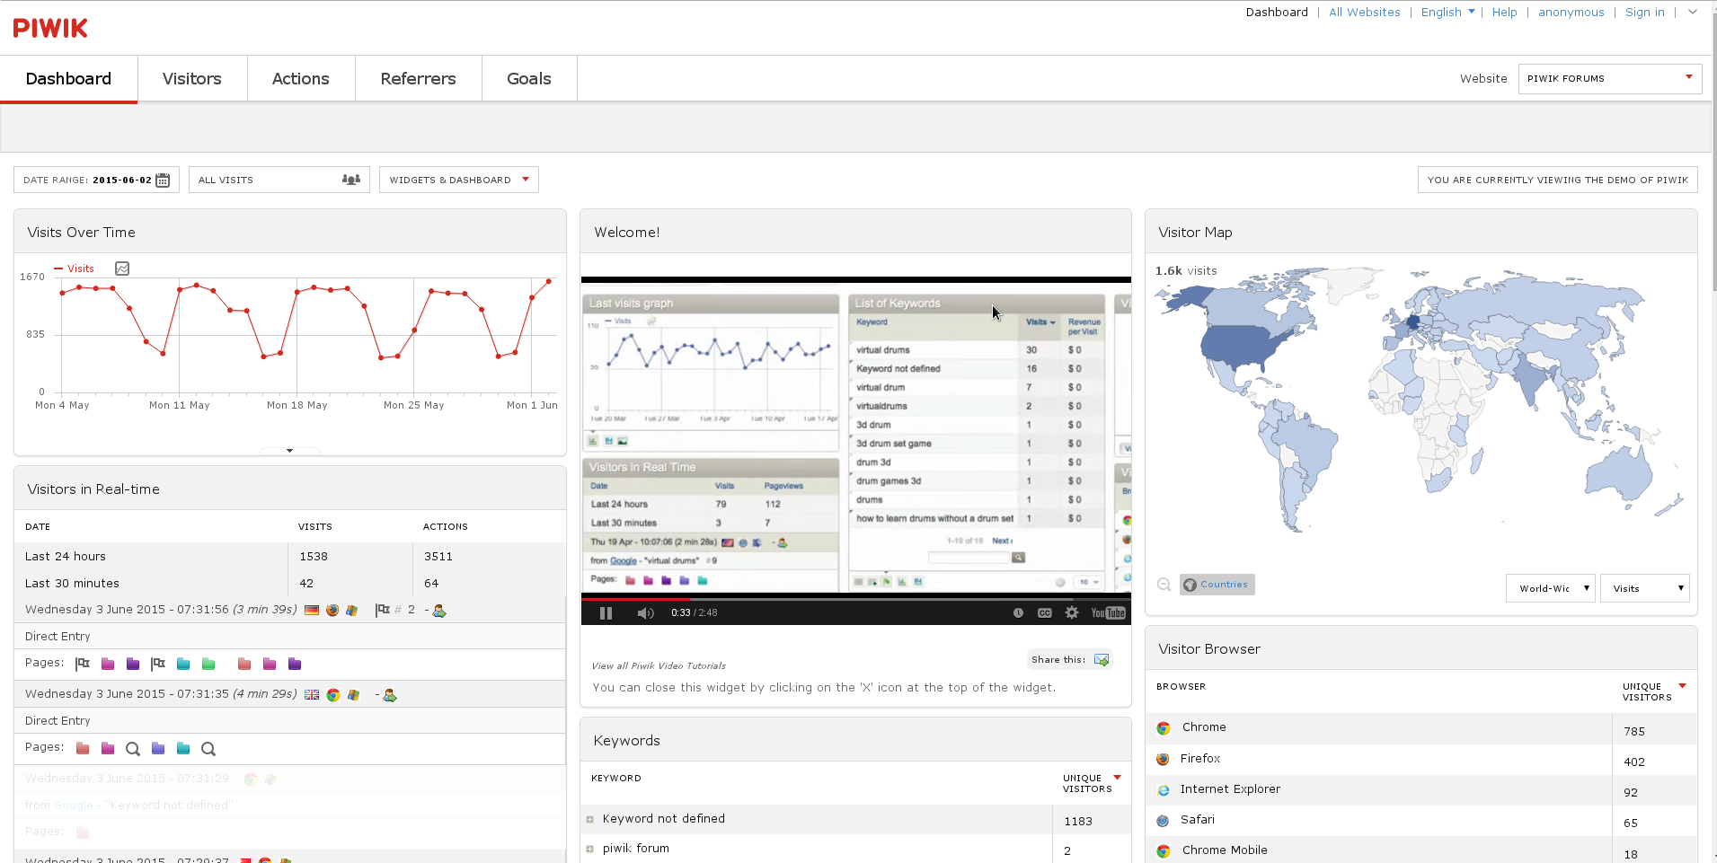This screenshot has height=863, width=1717.
Task: Open View all Piwik Video Tutorials link
Action: click(x=659, y=666)
